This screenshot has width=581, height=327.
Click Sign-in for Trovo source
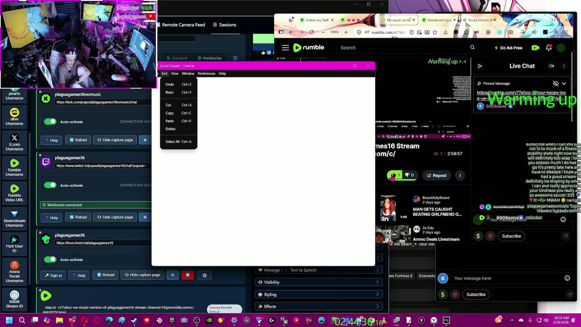pyautogui.click(x=53, y=275)
